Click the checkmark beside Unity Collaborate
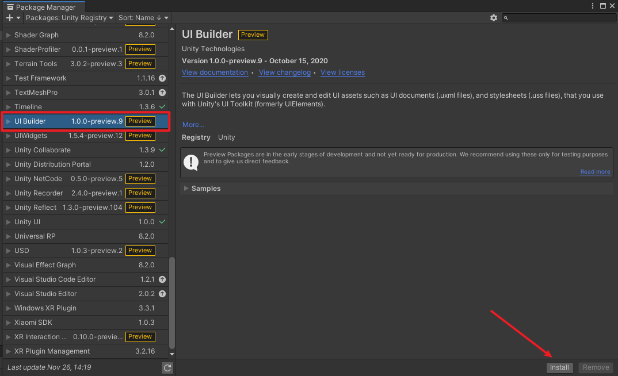Screen dimensions: 618x376 (x=162, y=149)
